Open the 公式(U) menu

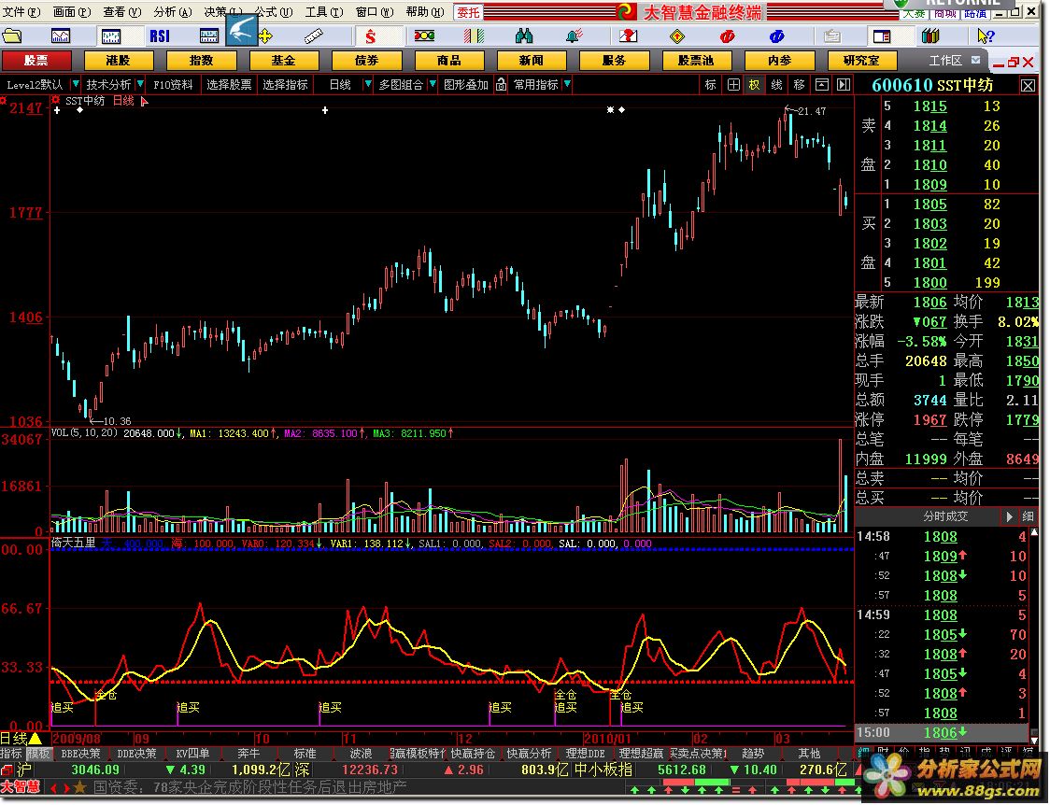pos(273,11)
